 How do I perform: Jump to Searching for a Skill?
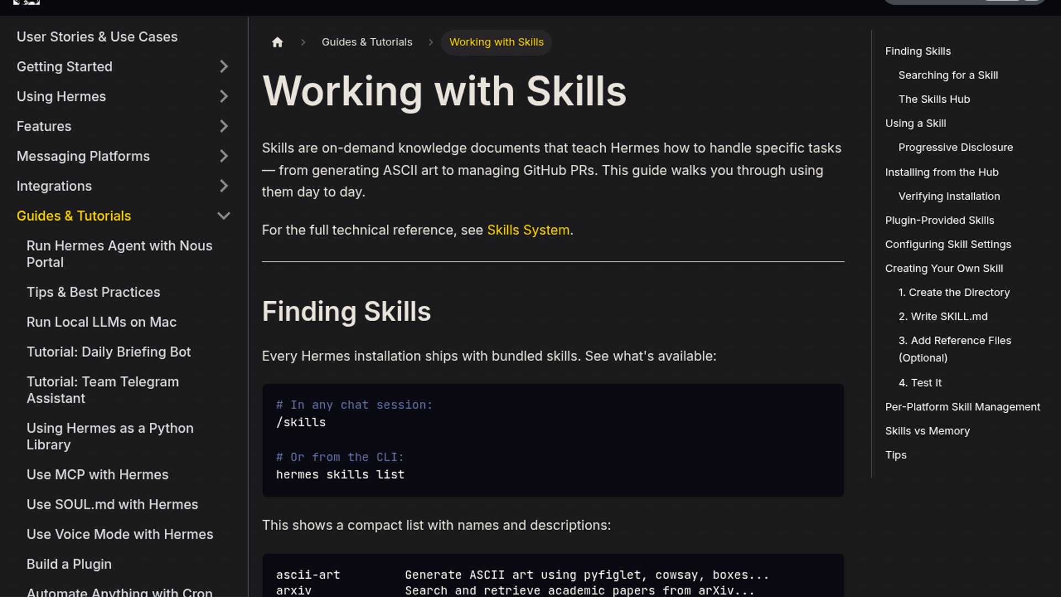948,75
